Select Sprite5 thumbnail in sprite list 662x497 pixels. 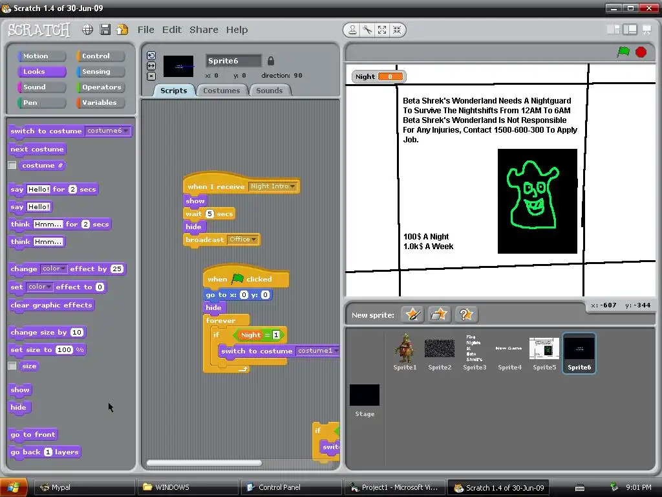point(544,352)
